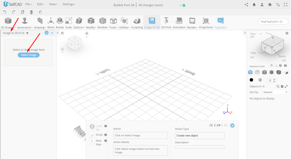Expand the Image to 3D panel dropdown arrow
This screenshot has height=159, width=291.
[x=27, y=33]
